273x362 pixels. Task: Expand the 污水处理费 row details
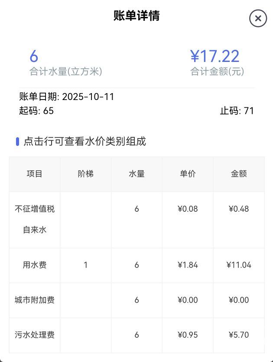tap(35, 335)
